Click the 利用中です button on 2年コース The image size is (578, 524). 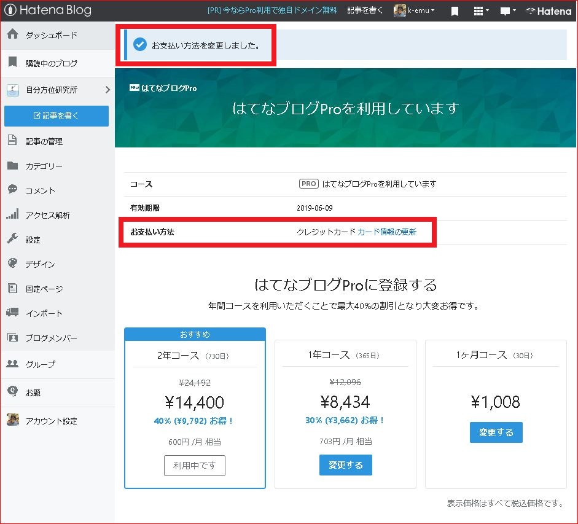coord(195,466)
